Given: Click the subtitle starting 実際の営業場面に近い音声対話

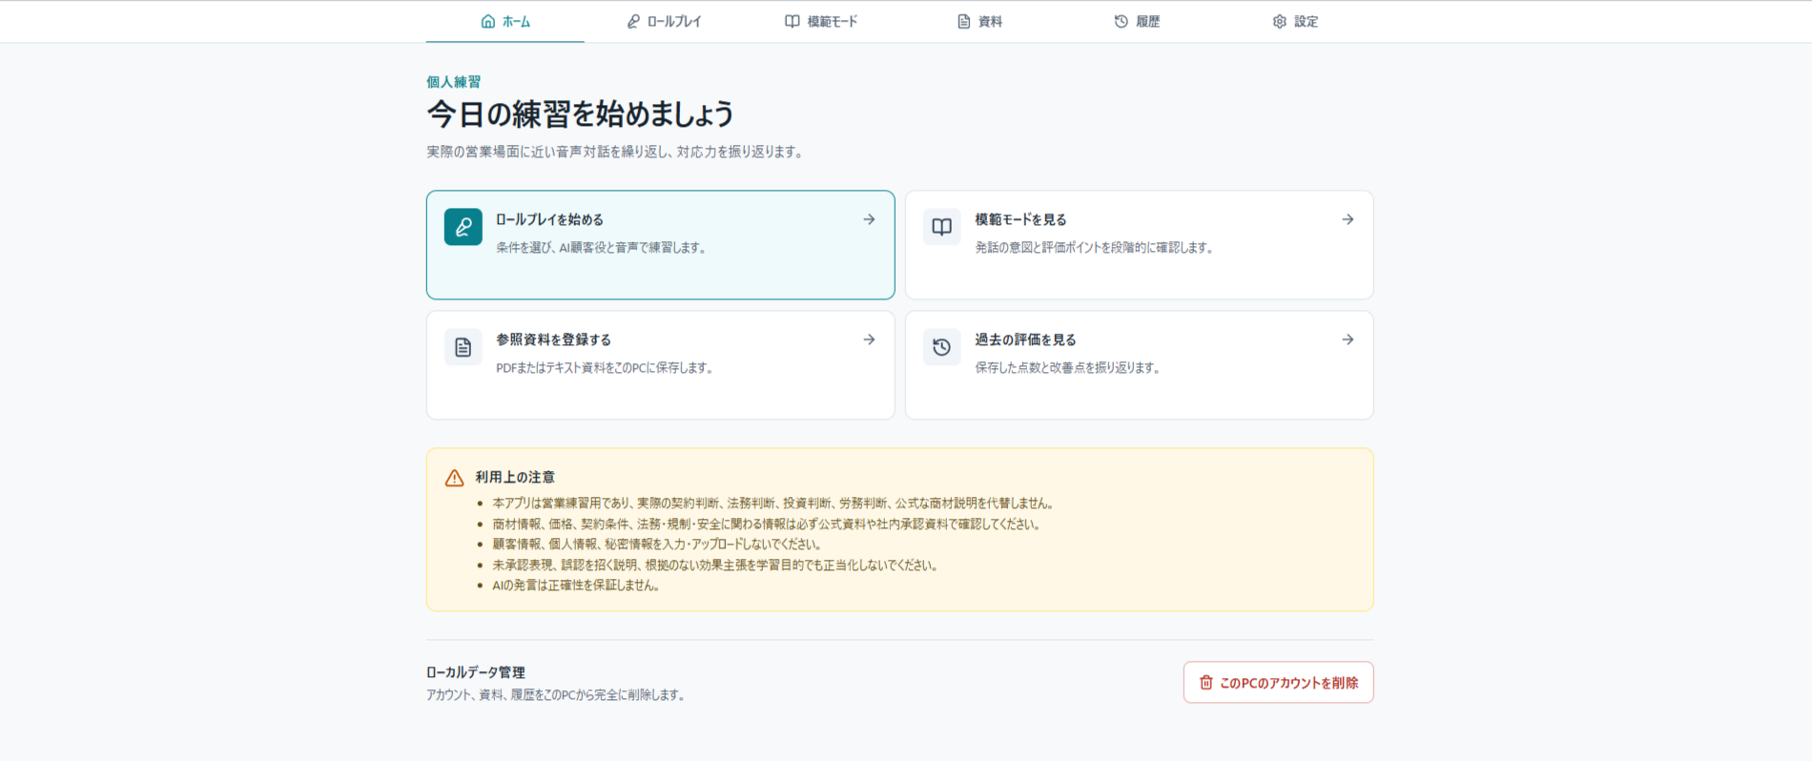Looking at the screenshot, I should click(616, 152).
